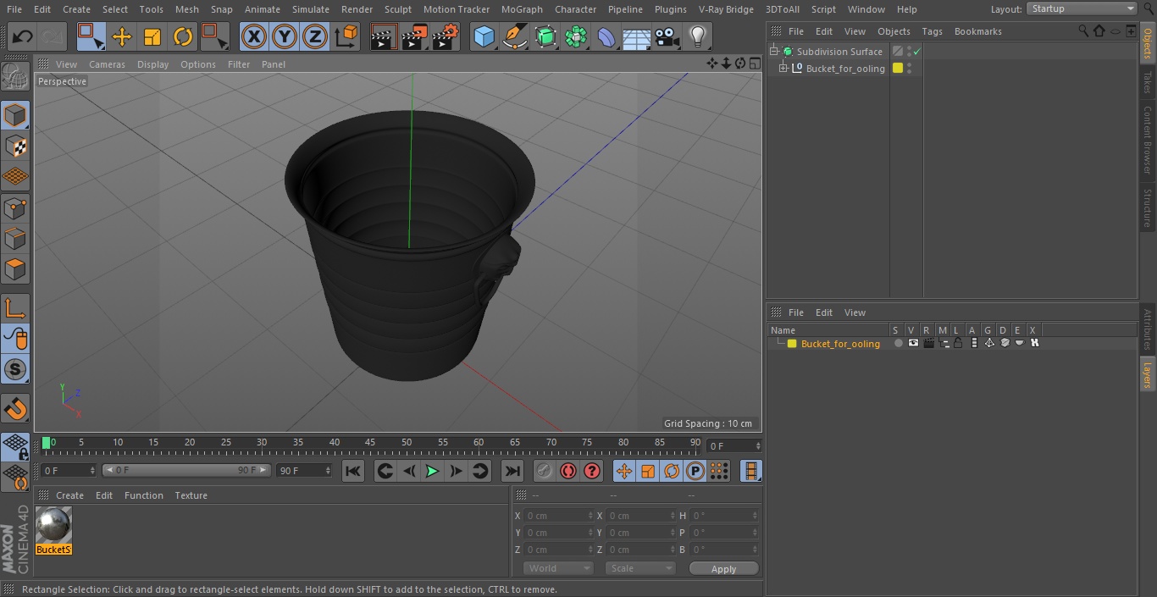Add a floor environment object
1157x597 pixels.
[x=637, y=37]
